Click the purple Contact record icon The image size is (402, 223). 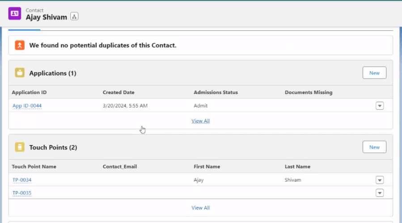[15, 13]
